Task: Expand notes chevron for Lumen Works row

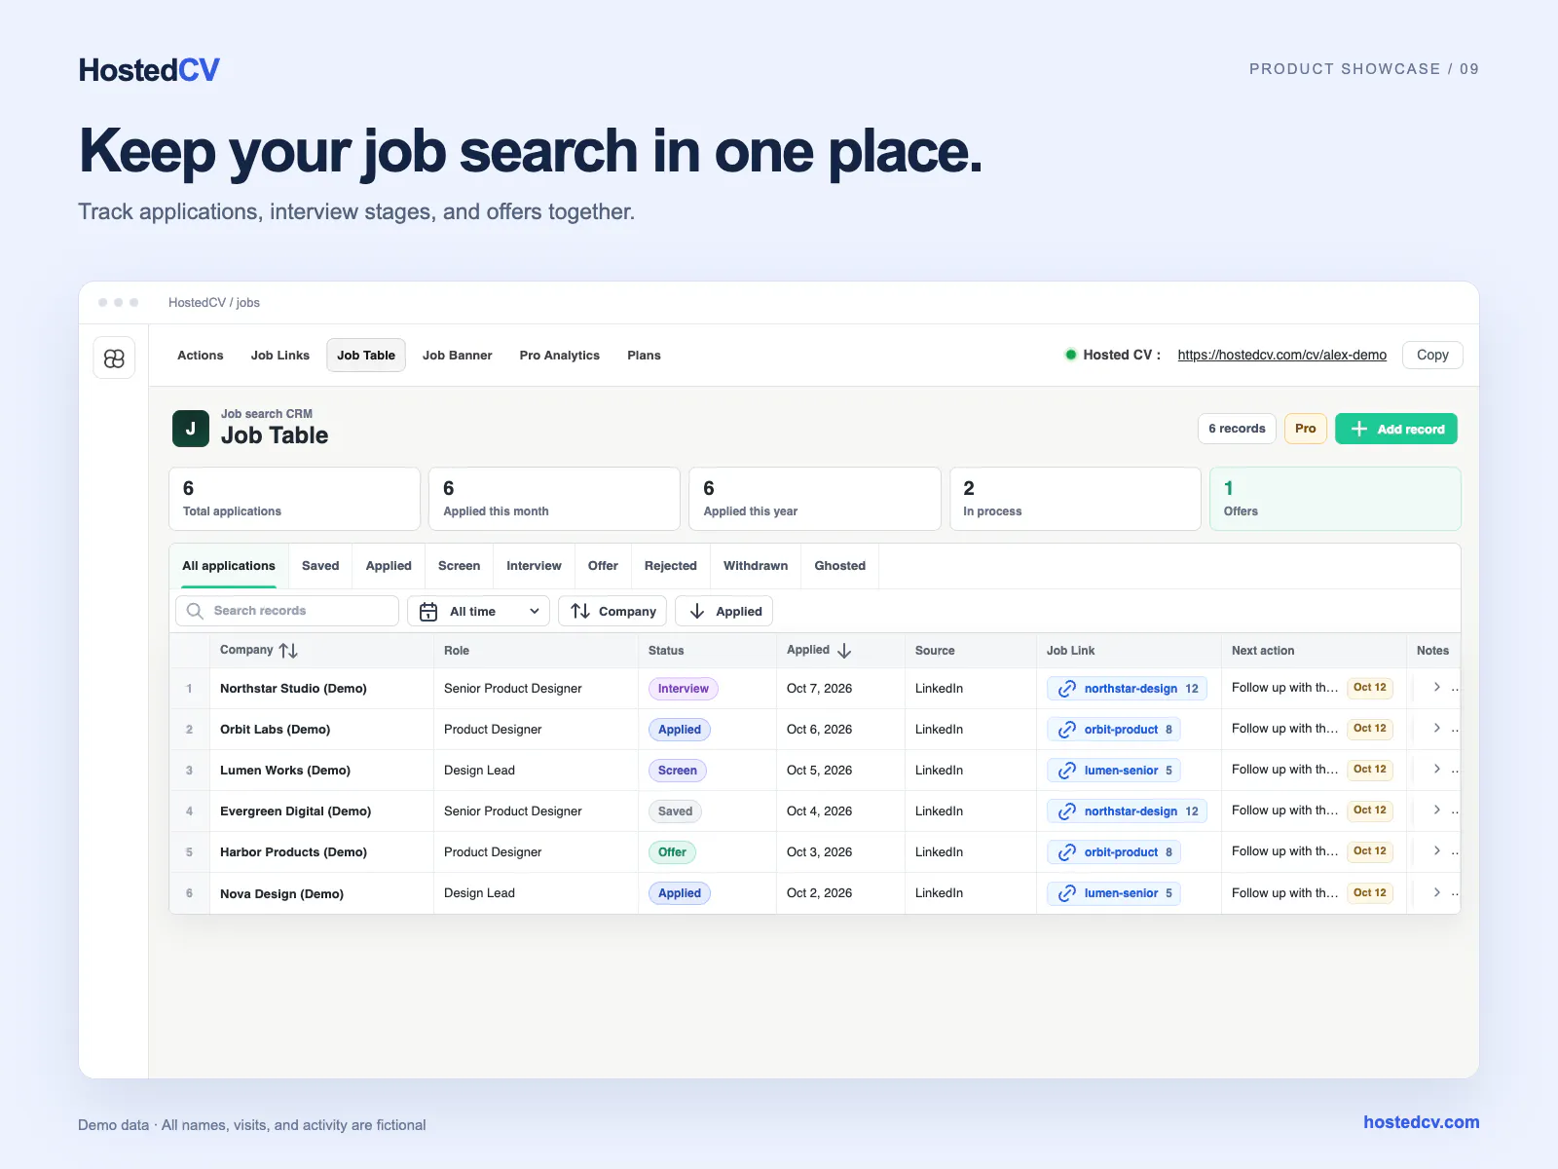Action: click(x=1436, y=770)
